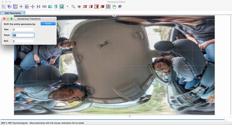Click the Roll input field
This screenshot has height=125, width=232.
click(24, 41)
